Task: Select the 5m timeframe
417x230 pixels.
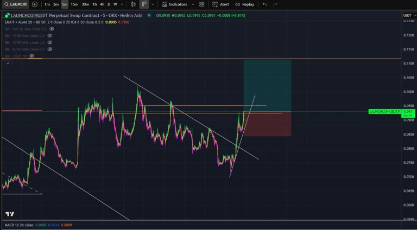Action: pyautogui.click(x=65, y=4)
